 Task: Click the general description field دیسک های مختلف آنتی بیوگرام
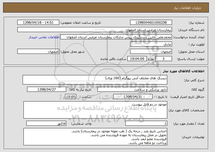coord(95,80)
